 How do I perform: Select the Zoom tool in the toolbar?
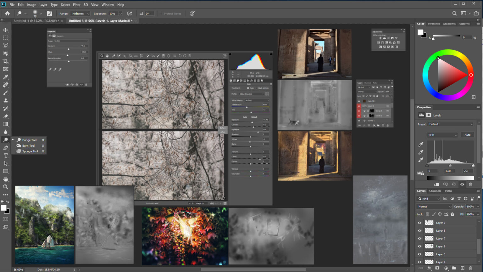coord(5,187)
